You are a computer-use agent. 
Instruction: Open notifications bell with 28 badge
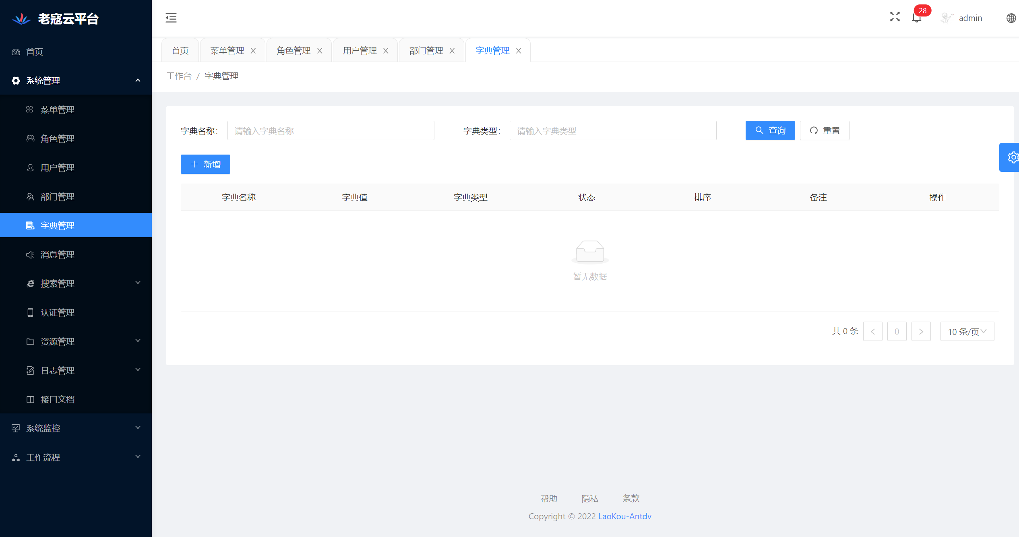tap(917, 18)
